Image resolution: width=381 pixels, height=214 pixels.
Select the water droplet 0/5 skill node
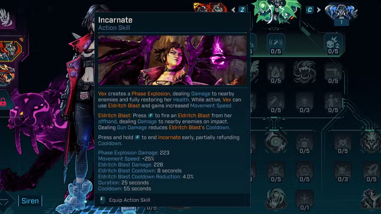276,74
